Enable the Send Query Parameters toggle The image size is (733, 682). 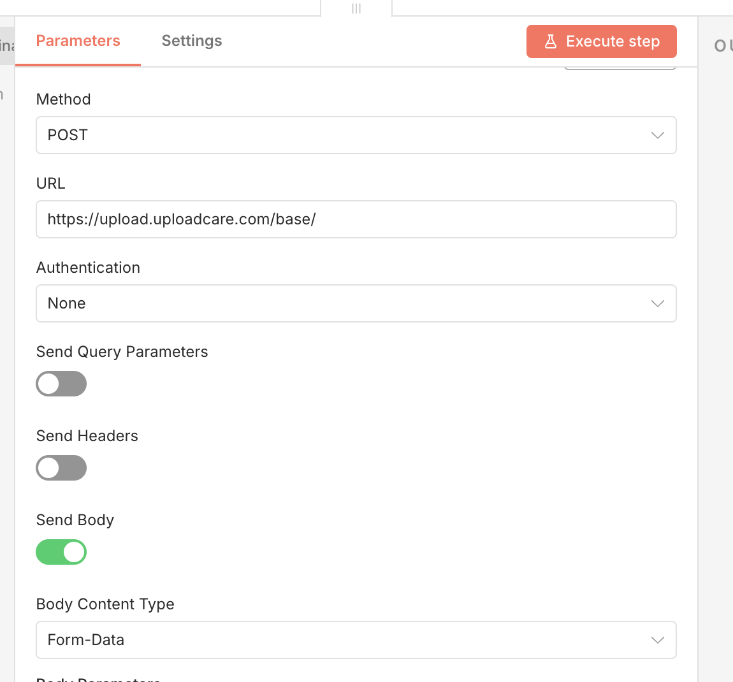point(61,384)
